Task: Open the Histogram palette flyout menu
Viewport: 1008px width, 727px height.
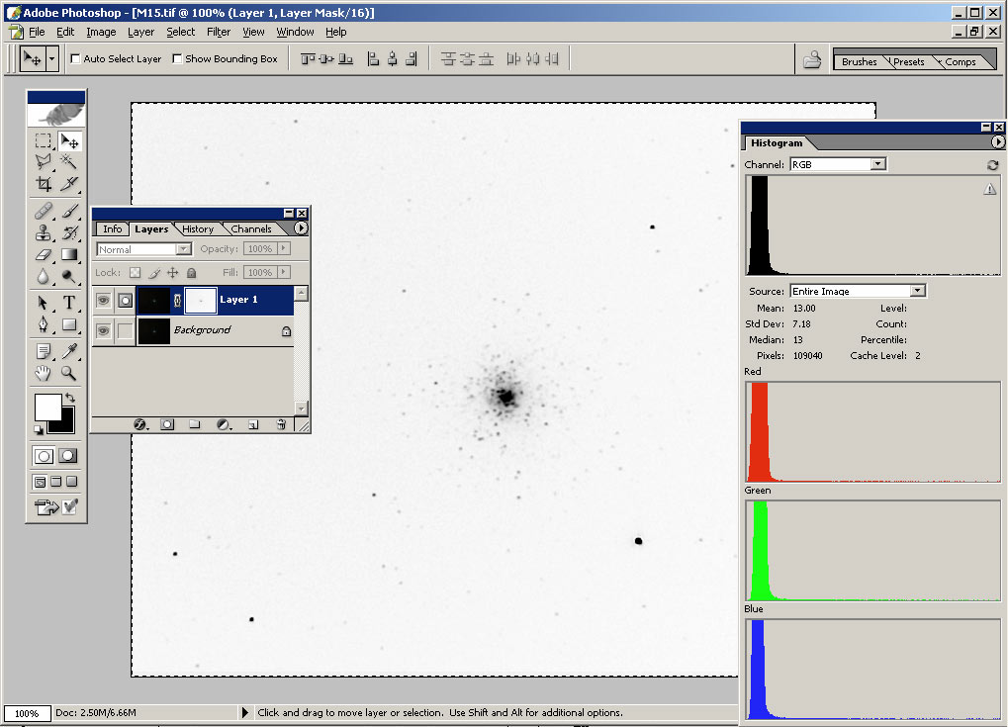Action: [x=997, y=142]
